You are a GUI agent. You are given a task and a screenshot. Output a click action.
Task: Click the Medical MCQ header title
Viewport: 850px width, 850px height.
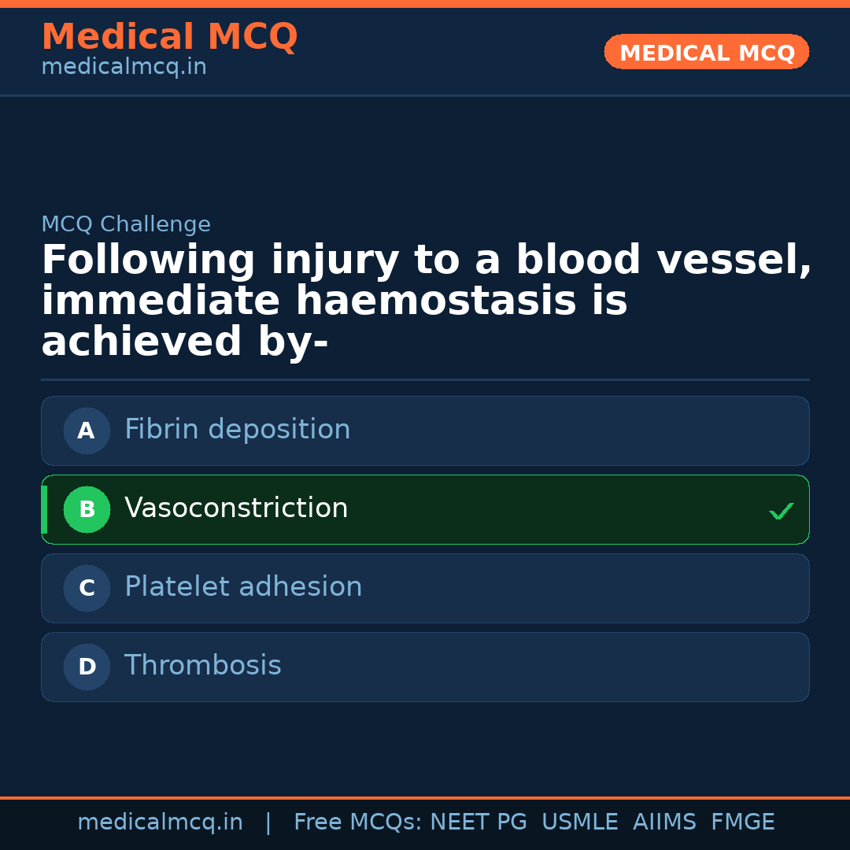tap(169, 37)
